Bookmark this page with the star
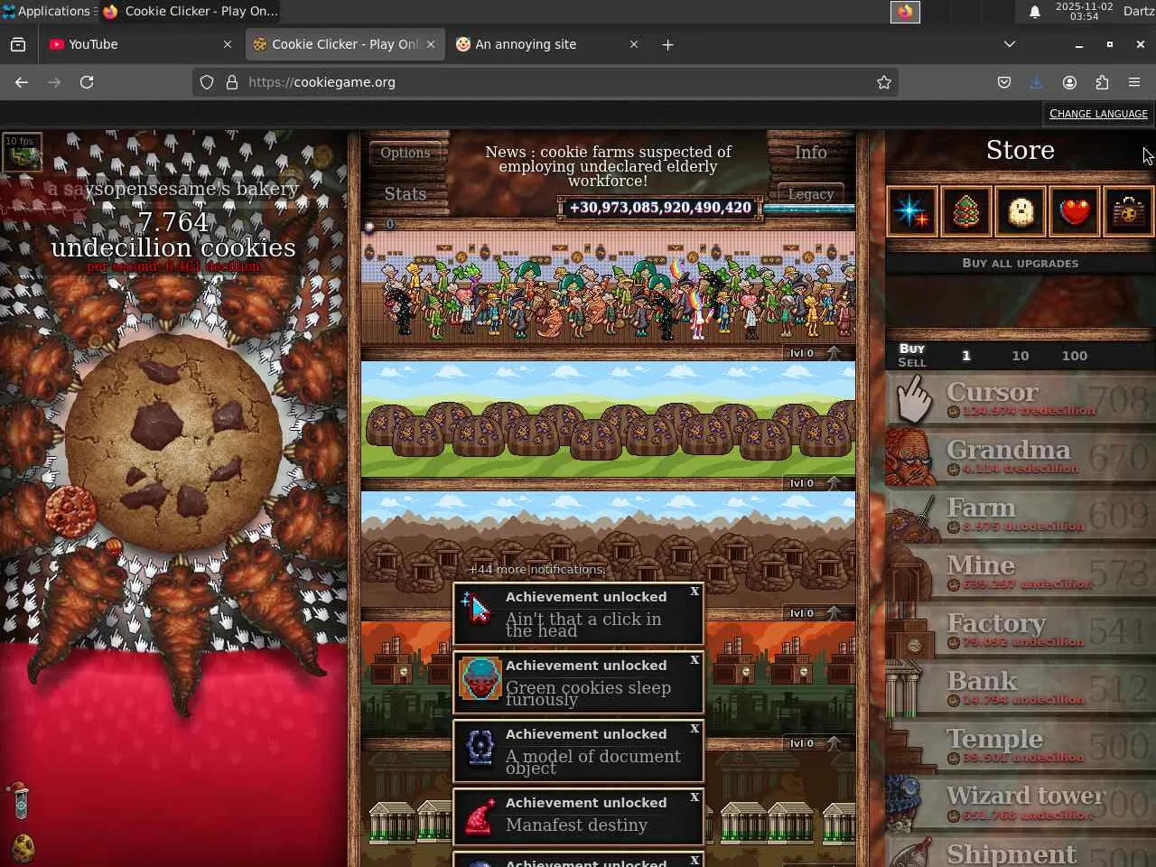1156x867 pixels. click(884, 82)
